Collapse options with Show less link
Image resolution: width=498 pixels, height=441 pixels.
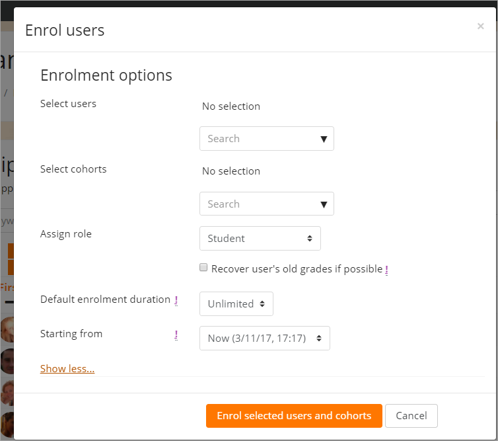67,369
